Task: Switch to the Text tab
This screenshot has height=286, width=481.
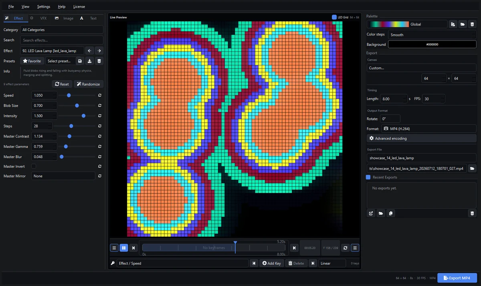Action: pyautogui.click(x=89, y=18)
